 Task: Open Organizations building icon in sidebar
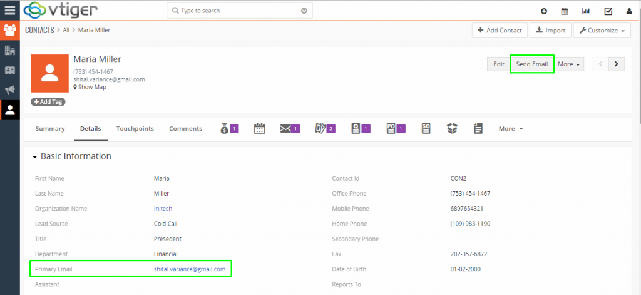coord(10,50)
